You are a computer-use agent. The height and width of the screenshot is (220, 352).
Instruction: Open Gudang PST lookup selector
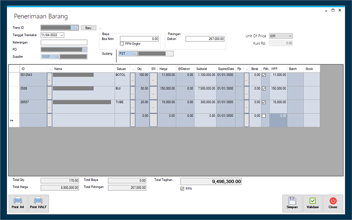point(135,53)
